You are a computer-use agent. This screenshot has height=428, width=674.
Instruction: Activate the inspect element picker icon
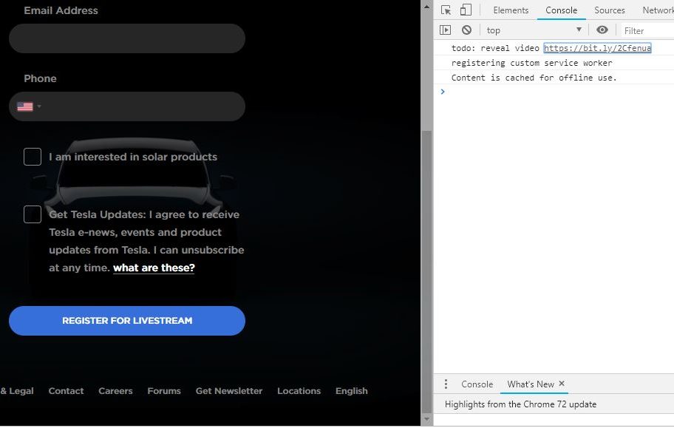tap(446, 10)
